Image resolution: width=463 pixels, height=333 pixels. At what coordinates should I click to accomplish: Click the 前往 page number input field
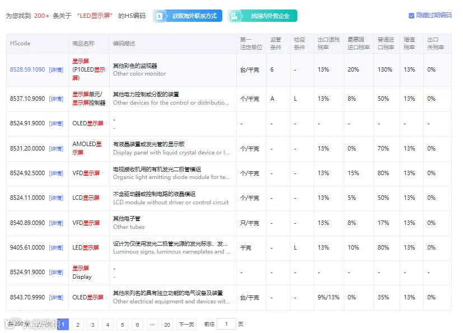pos(227,324)
